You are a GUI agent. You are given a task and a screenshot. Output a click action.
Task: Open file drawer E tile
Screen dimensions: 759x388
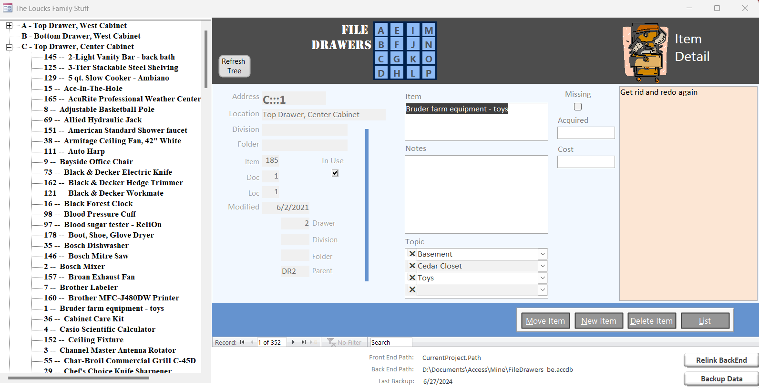(397, 30)
